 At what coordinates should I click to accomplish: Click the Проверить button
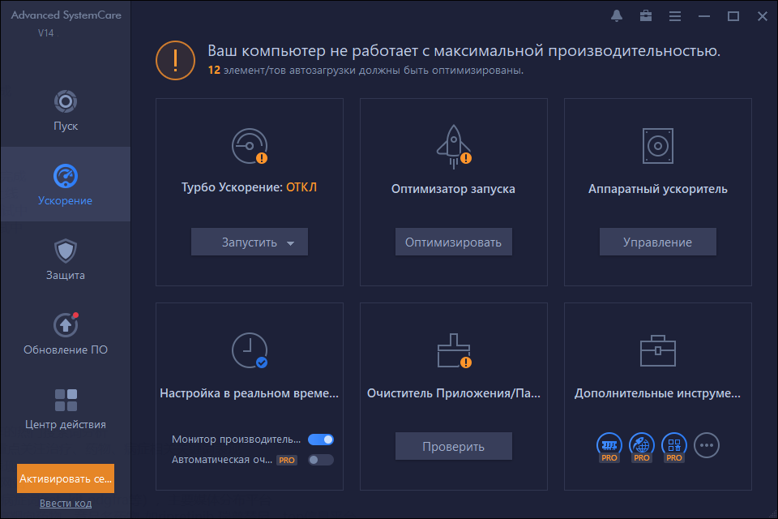click(454, 446)
